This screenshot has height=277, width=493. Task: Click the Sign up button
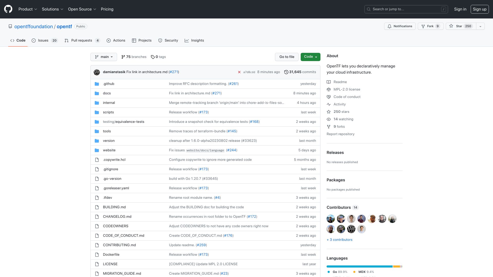coord(480,9)
